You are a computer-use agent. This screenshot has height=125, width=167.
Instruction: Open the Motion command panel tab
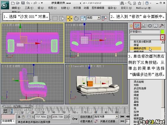150,26
